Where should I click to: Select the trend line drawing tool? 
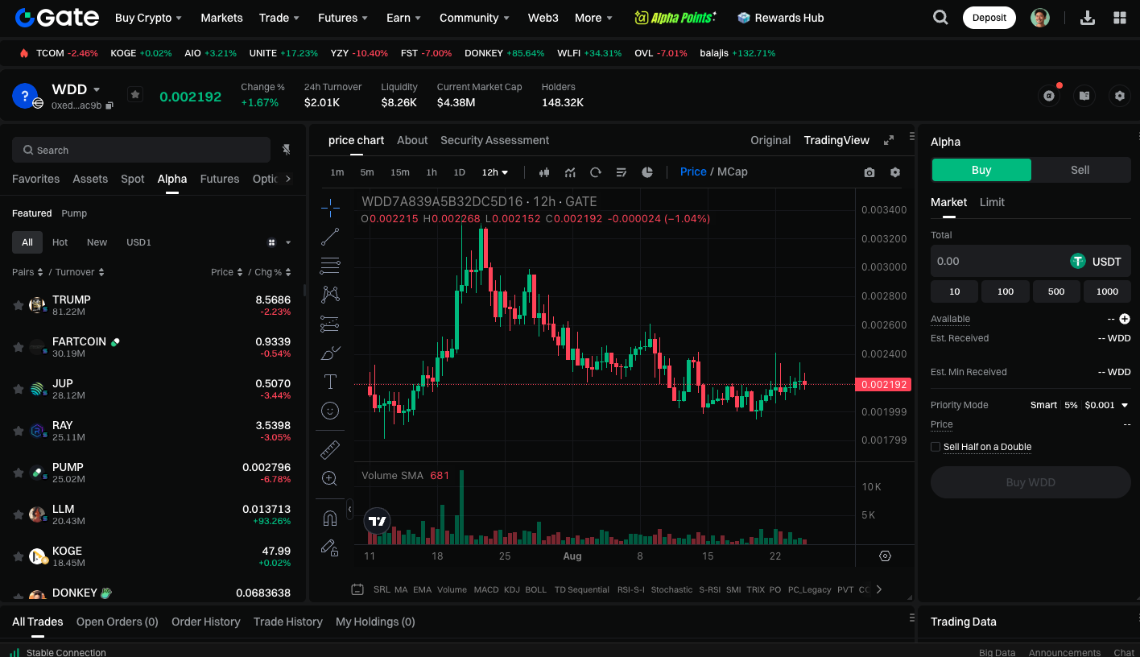coord(330,237)
